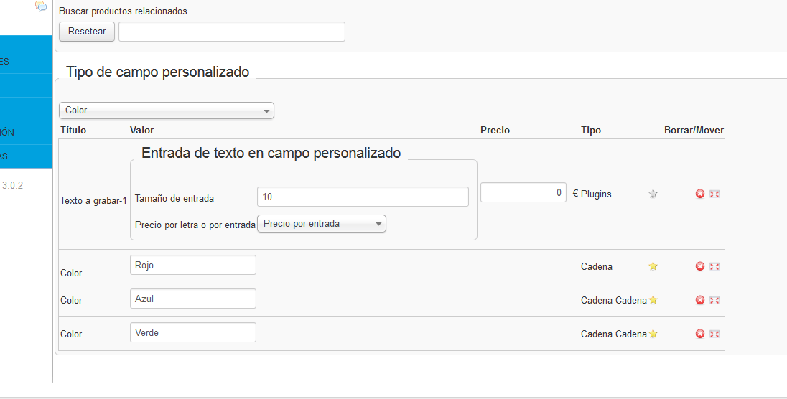Delete the Azul color row
The height and width of the screenshot is (399, 787).
pos(700,300)
